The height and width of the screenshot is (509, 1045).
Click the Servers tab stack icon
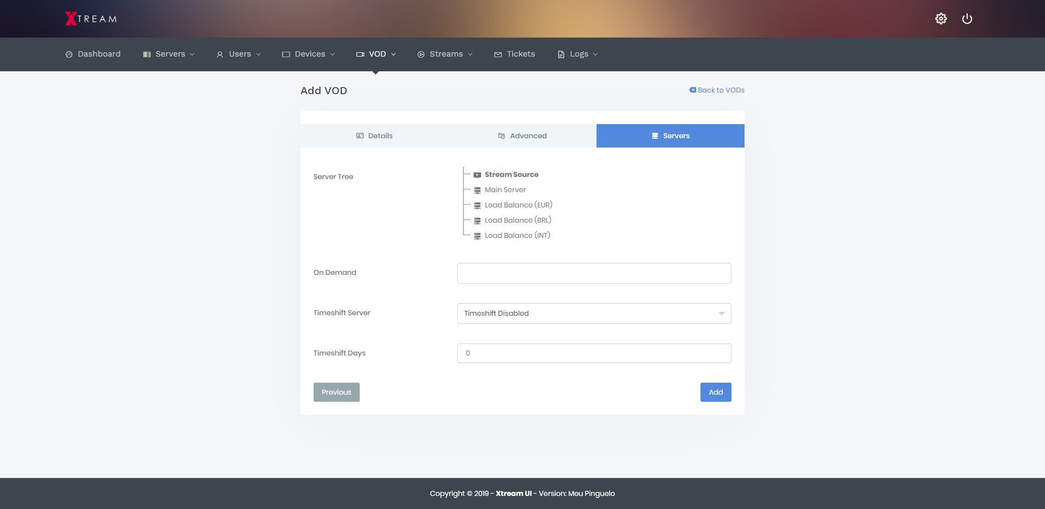(x=655, y=136)
